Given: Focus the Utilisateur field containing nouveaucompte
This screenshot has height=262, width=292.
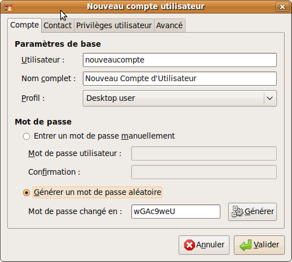Looking at the screenshot, I should [x=180, y=60].
